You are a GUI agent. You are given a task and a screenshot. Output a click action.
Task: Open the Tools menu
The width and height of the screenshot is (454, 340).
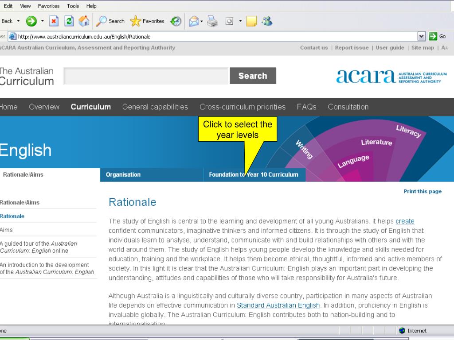pyautogui.click(x=73, y=6)
